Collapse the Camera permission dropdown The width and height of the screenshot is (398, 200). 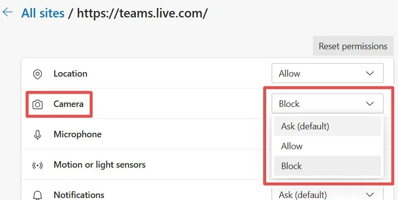327,104
